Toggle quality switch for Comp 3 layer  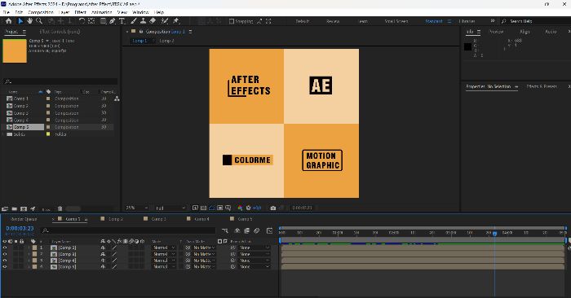coord(114,254)
